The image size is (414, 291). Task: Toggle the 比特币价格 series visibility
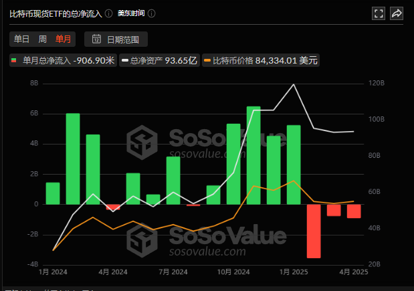pyautogui.click(x=264, y=61)
